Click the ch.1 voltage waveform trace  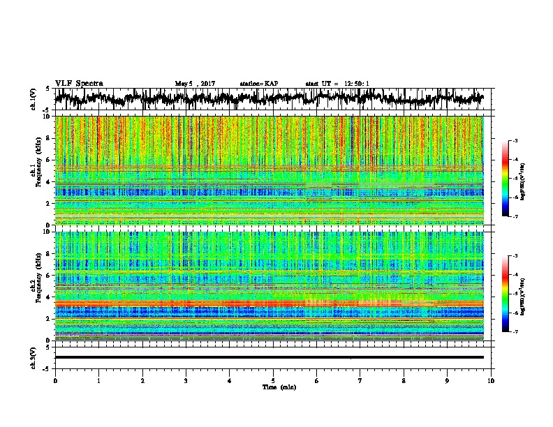[269, 98]
